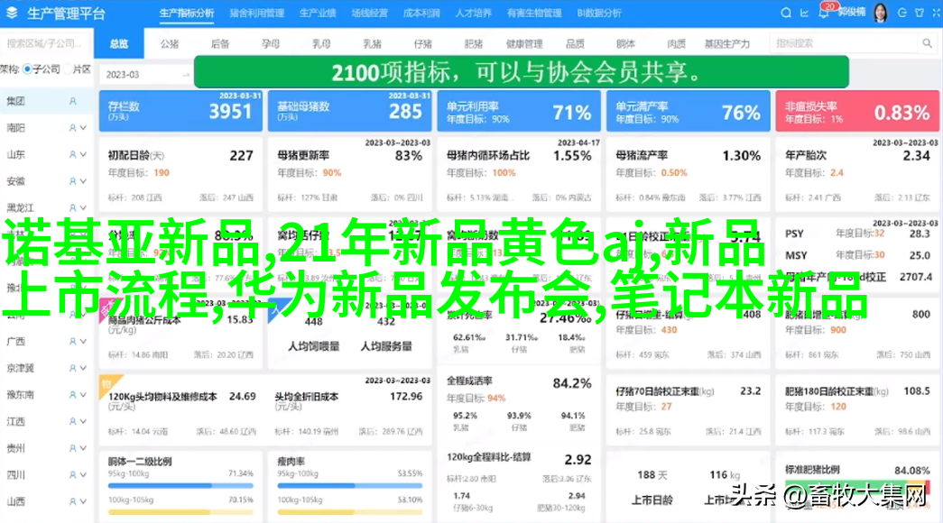The height and width of the screenshot is (523, 943).
Task: Click the person icon in 豫东南 row
Action: coord(73,395)
